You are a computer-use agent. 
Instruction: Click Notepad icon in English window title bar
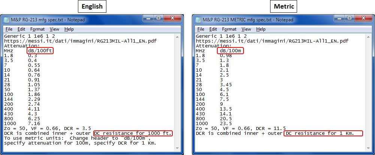pos(6,20)
